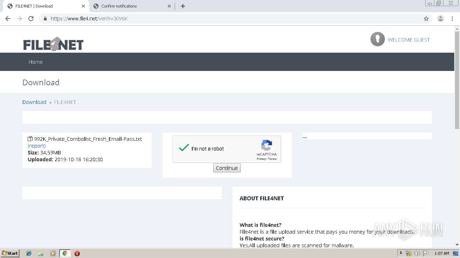The width and height of the screenshot is (460, 258).
Task: Click the scrollbar down arrow
Action: coord(457,245)
